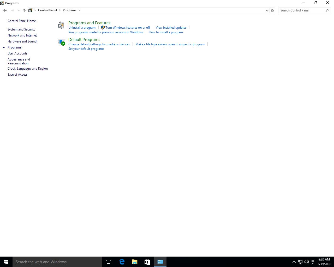
Task: Open User Accounts category
Action: coord(17,53)
